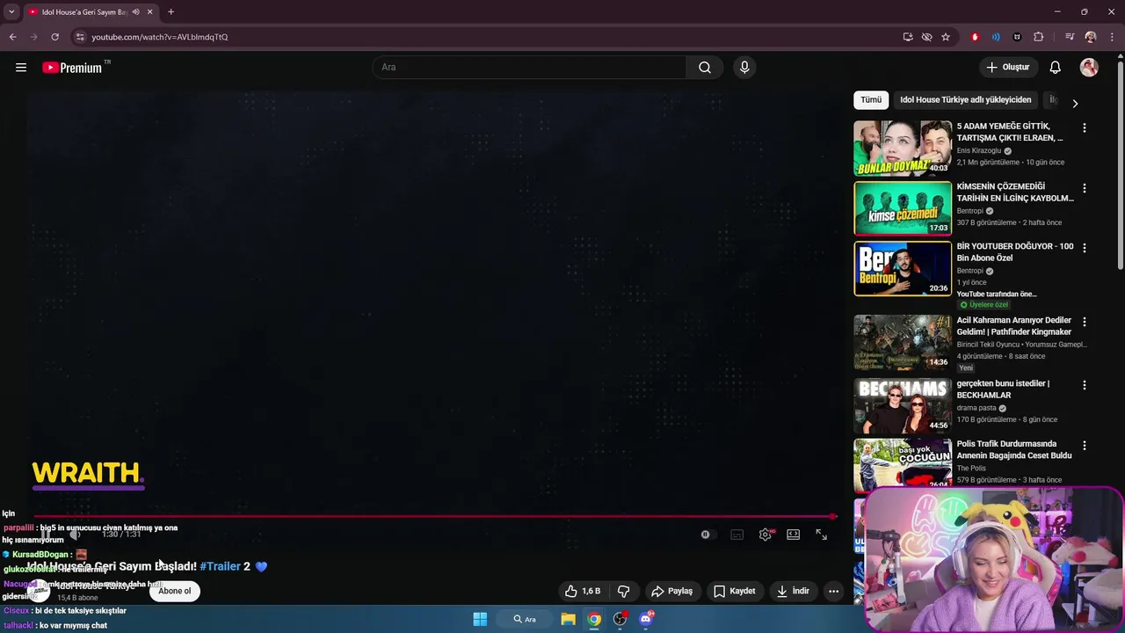The width and height of the screenshot is (1125, 633).
Task: Open Bentropi 100 Bin Abone thumbnail
Action: click(903, 268)
